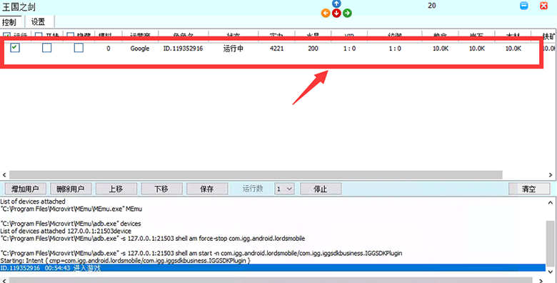Image resolution: width=557 pixels, height=283 pixels.
Task: Click the 增加用户 button
Action: coord(25,189)
